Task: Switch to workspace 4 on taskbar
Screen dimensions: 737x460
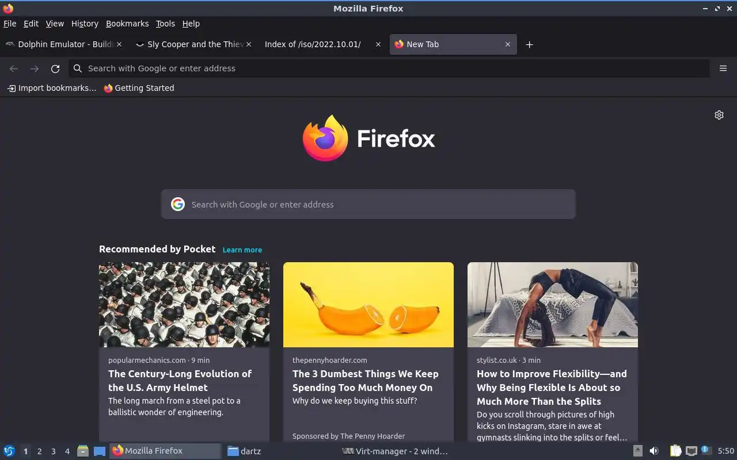Action: 67,451
